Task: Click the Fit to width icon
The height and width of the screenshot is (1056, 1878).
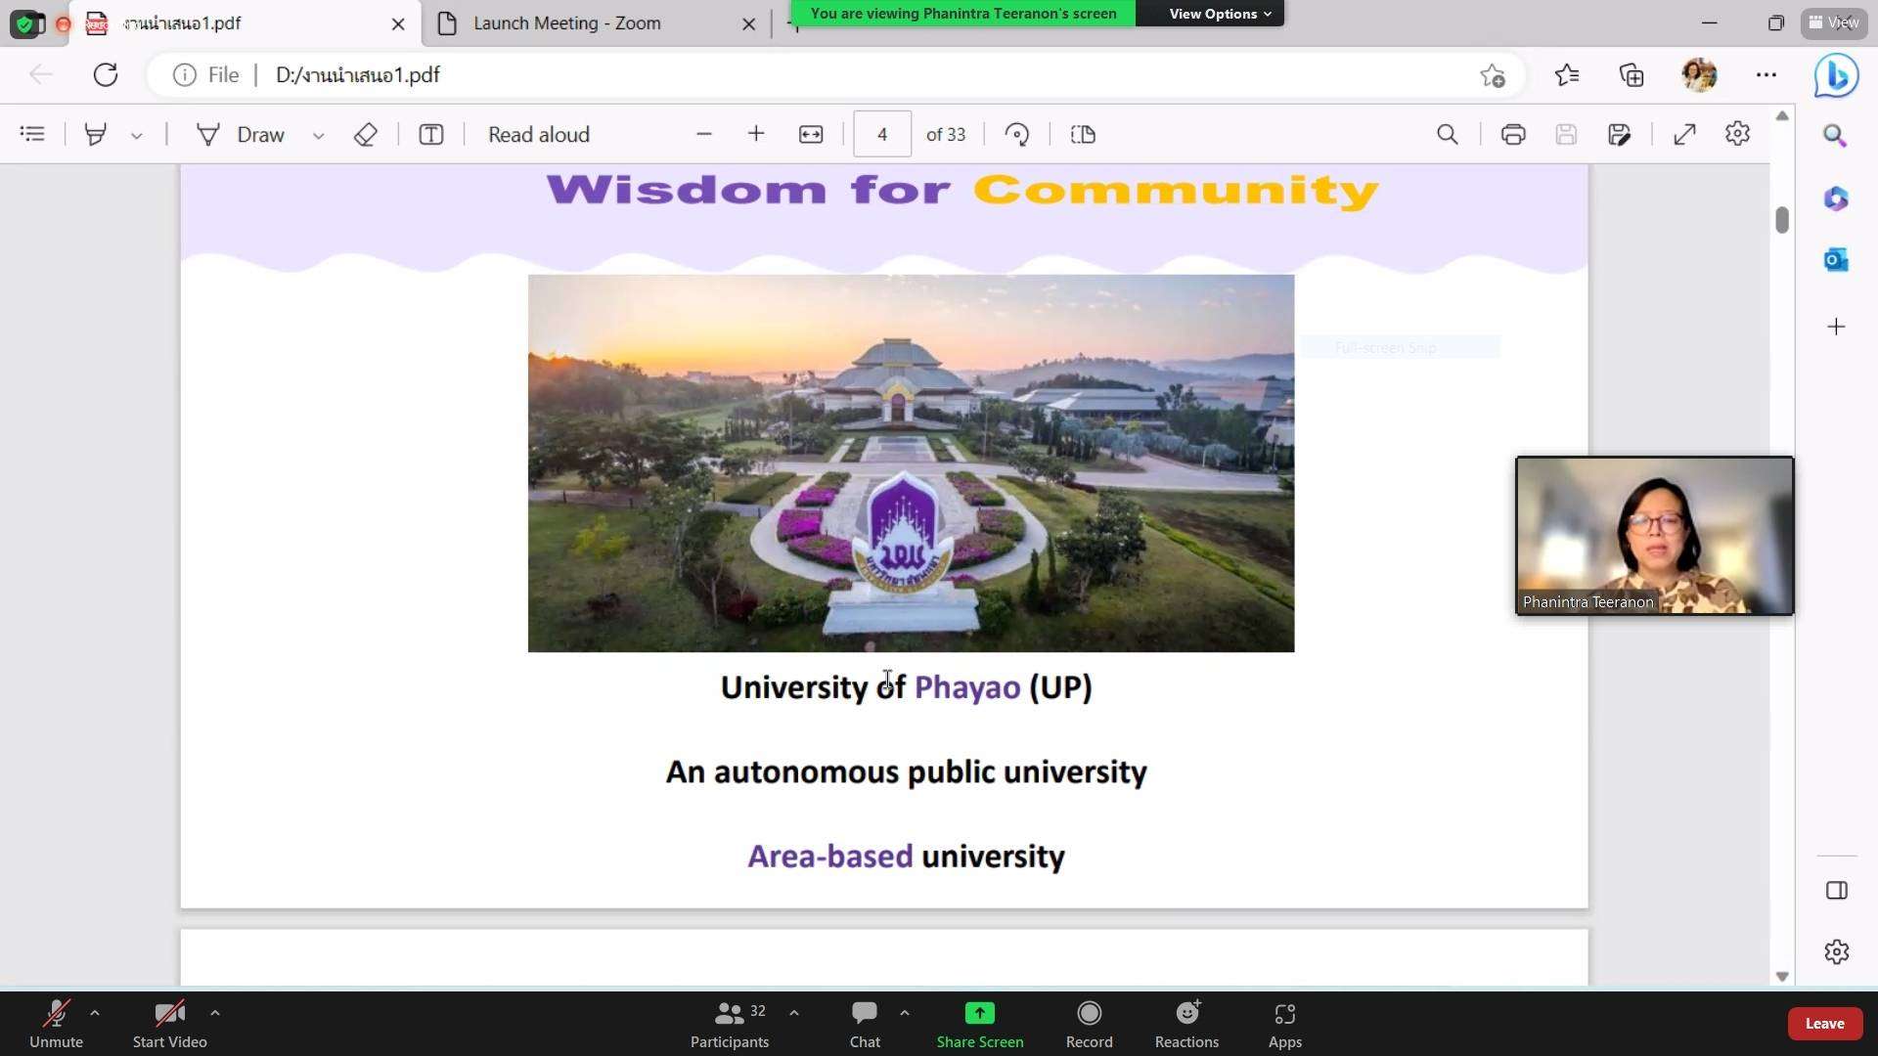Action: tap(811, 135)
